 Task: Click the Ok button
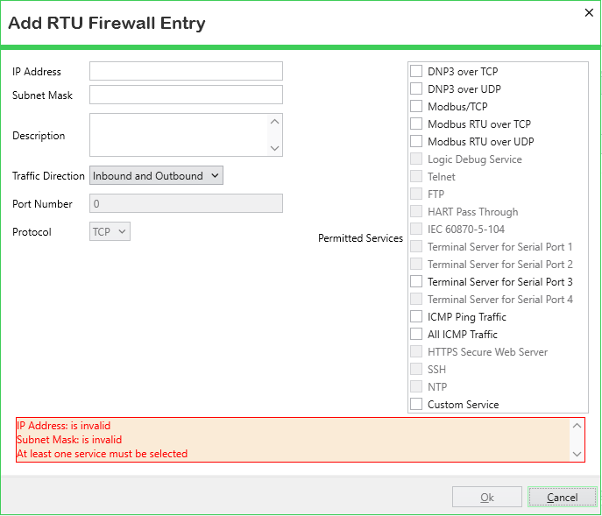click(x=486, y=498)
